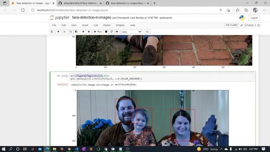Viewport: 270px width, 152px height.
Task: Click the brick pavement image output
Action: pyautogui.click(x=164, y=50)
